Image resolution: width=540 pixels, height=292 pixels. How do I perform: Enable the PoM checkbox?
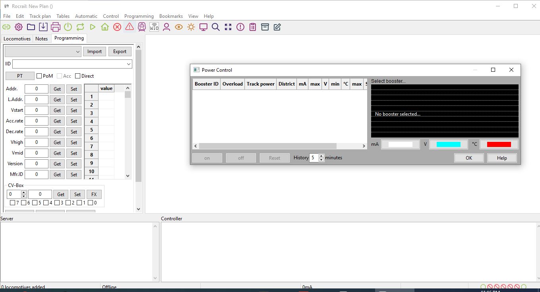[39, 76]
